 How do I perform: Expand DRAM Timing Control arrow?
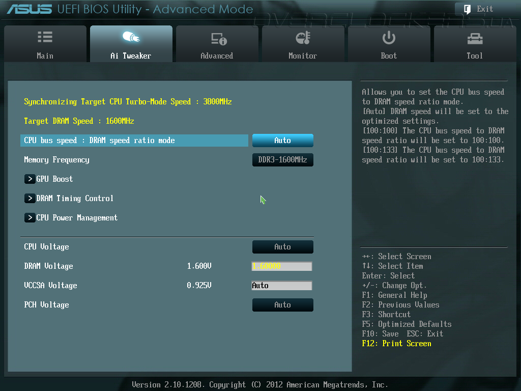click(x=30, y=199)
